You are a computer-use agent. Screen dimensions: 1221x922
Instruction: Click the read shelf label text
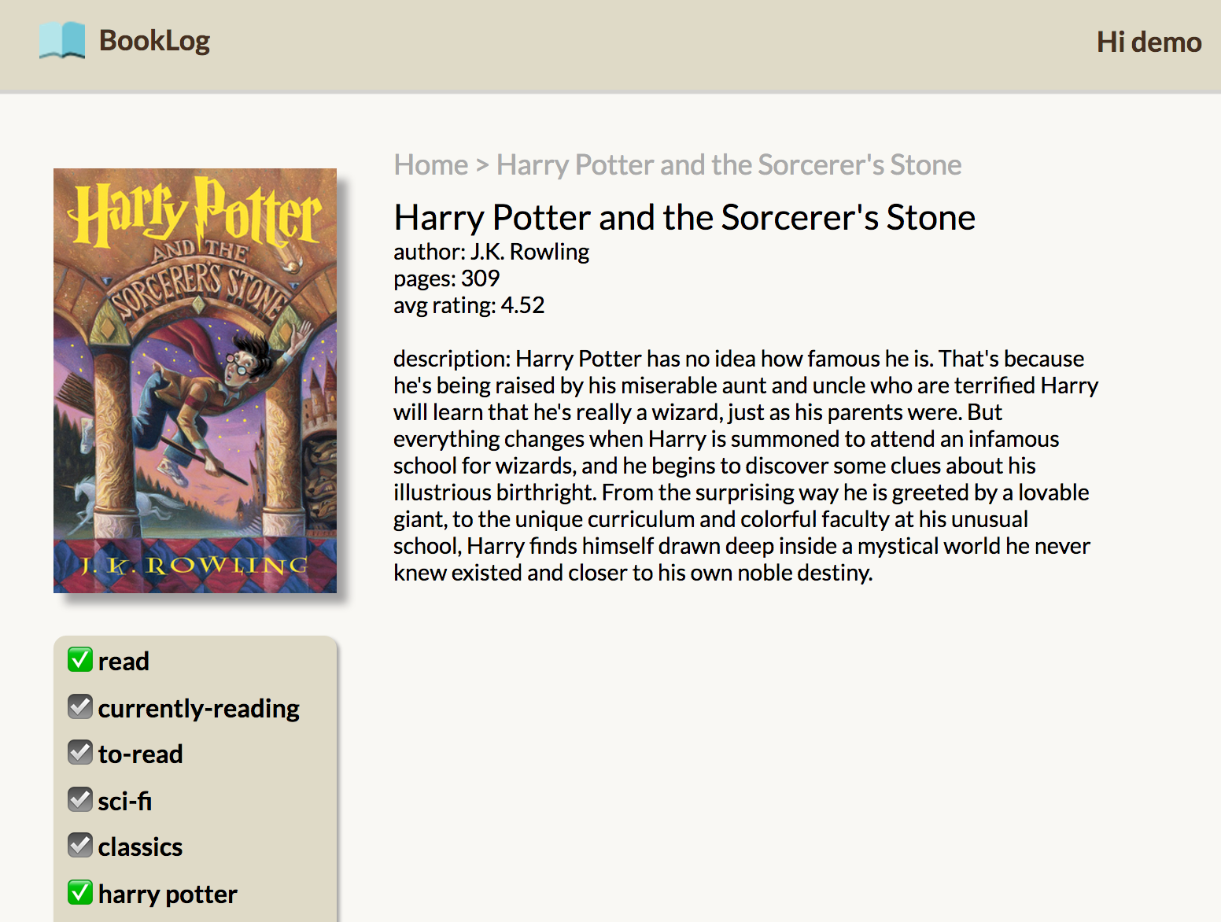(x=124, y=661)
